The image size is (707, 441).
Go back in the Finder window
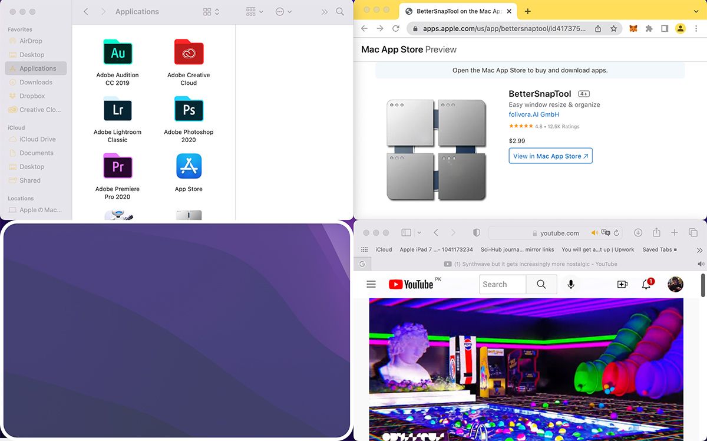pos(86,12)
